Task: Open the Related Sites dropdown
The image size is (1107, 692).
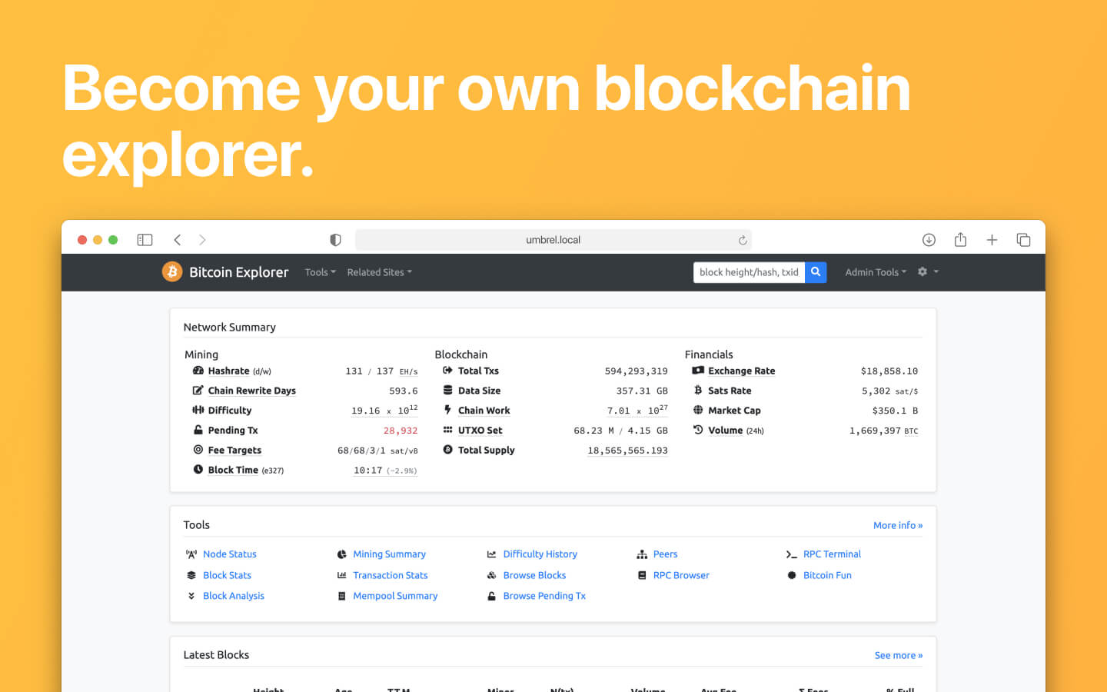Action: click(x=378, y=271)
